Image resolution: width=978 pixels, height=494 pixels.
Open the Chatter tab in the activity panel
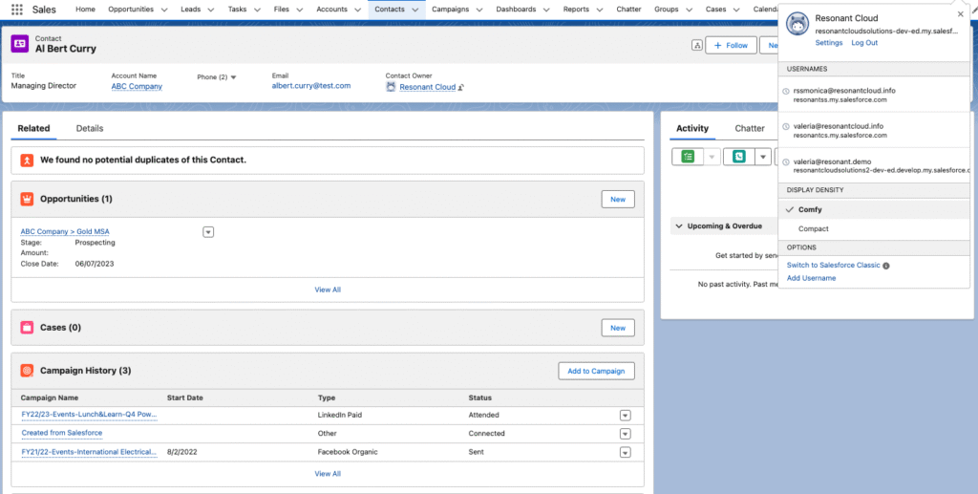coord(750,128)
